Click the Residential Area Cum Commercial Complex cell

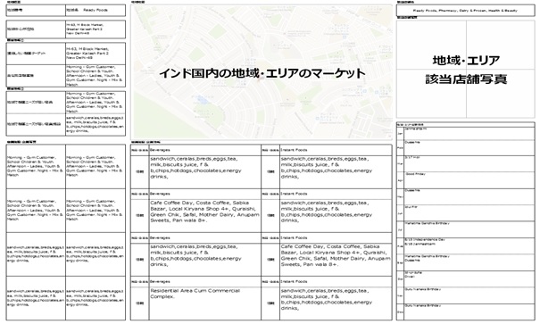coord(205,303)
